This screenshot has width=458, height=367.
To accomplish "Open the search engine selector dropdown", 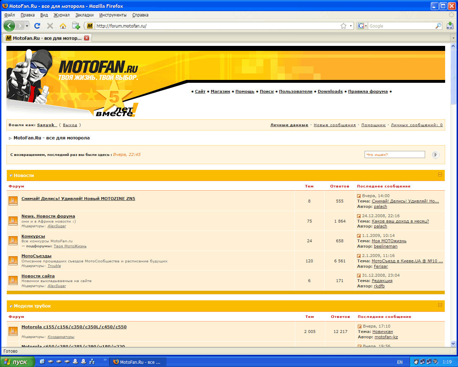I will point(362,26).
